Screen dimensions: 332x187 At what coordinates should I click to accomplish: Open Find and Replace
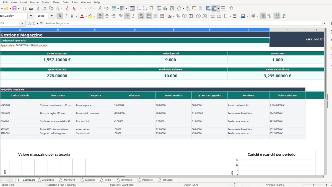(x=100, y=9)
